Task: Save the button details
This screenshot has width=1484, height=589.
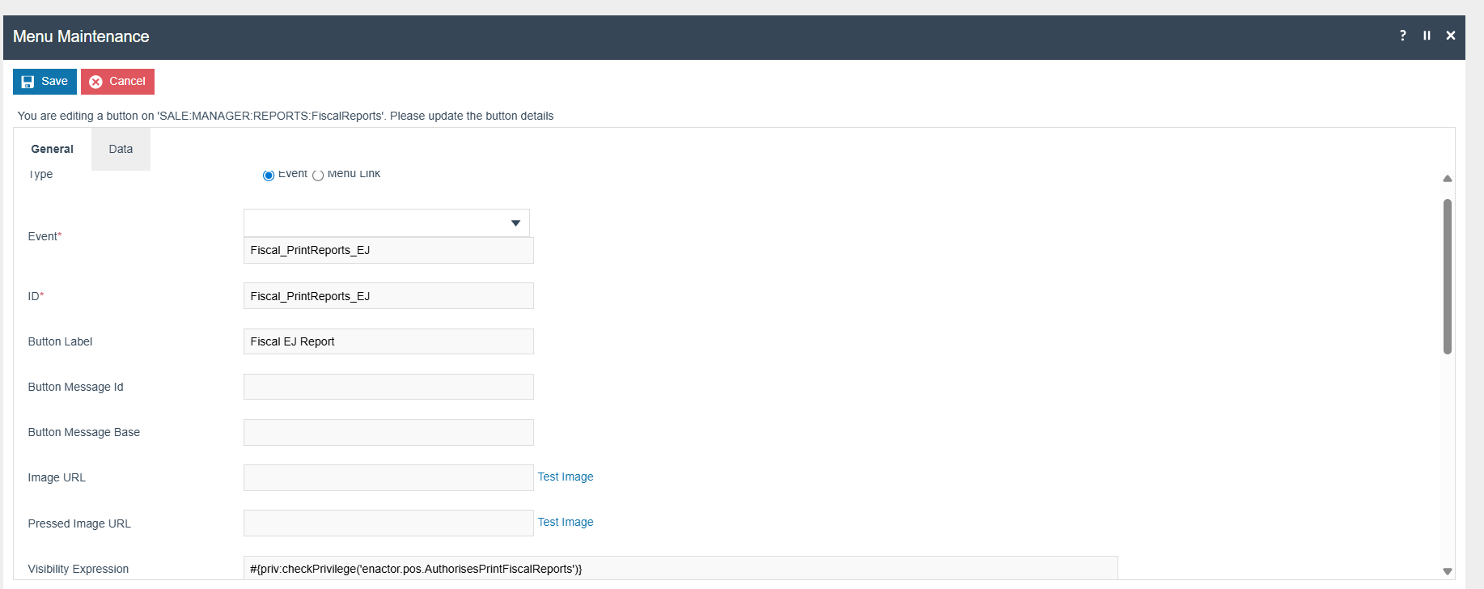Action: click(x=45, y=82)
